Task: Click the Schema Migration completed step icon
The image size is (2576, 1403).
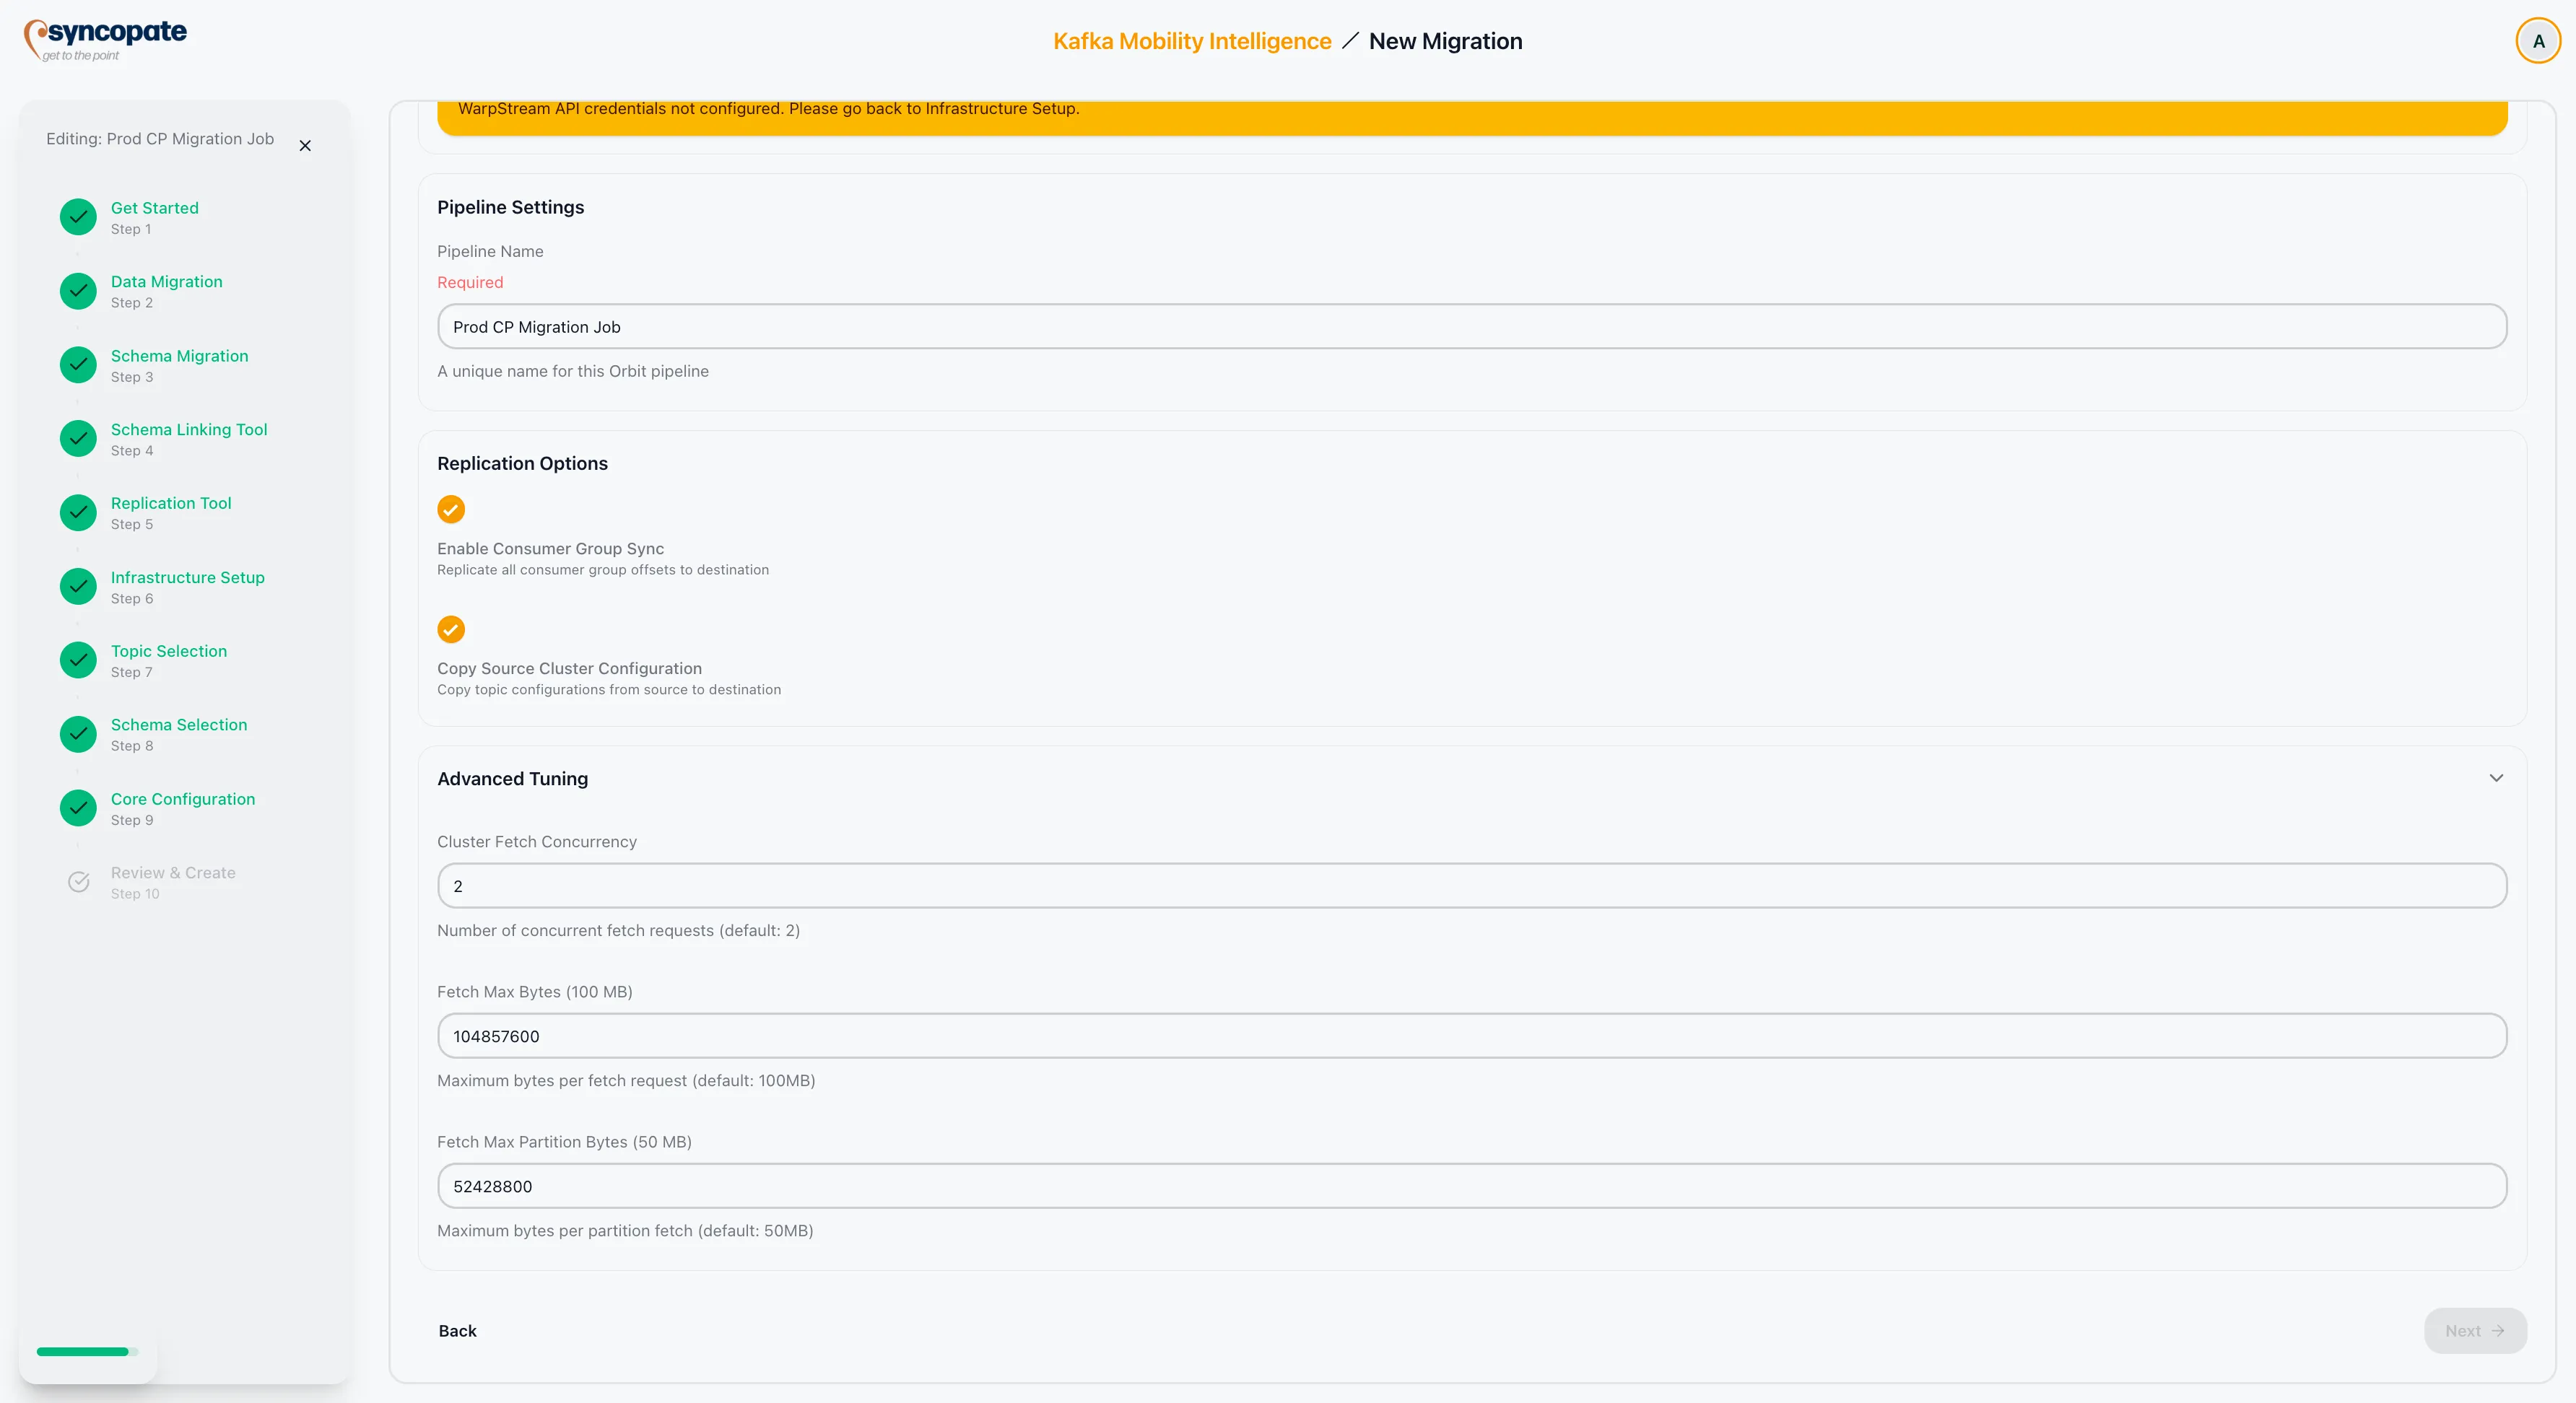Action: coord(77,364)
